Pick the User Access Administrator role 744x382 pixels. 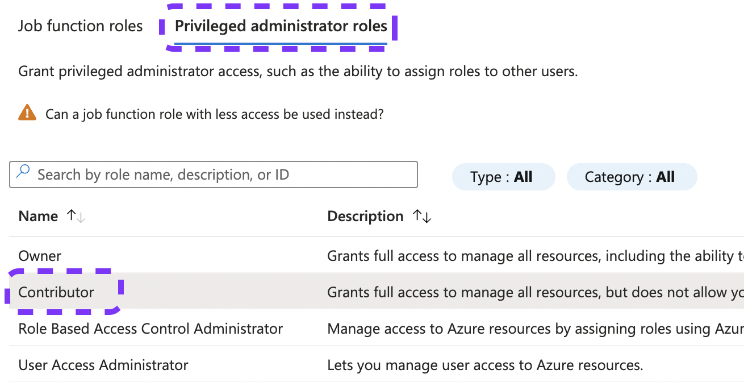tap(103, 365)
